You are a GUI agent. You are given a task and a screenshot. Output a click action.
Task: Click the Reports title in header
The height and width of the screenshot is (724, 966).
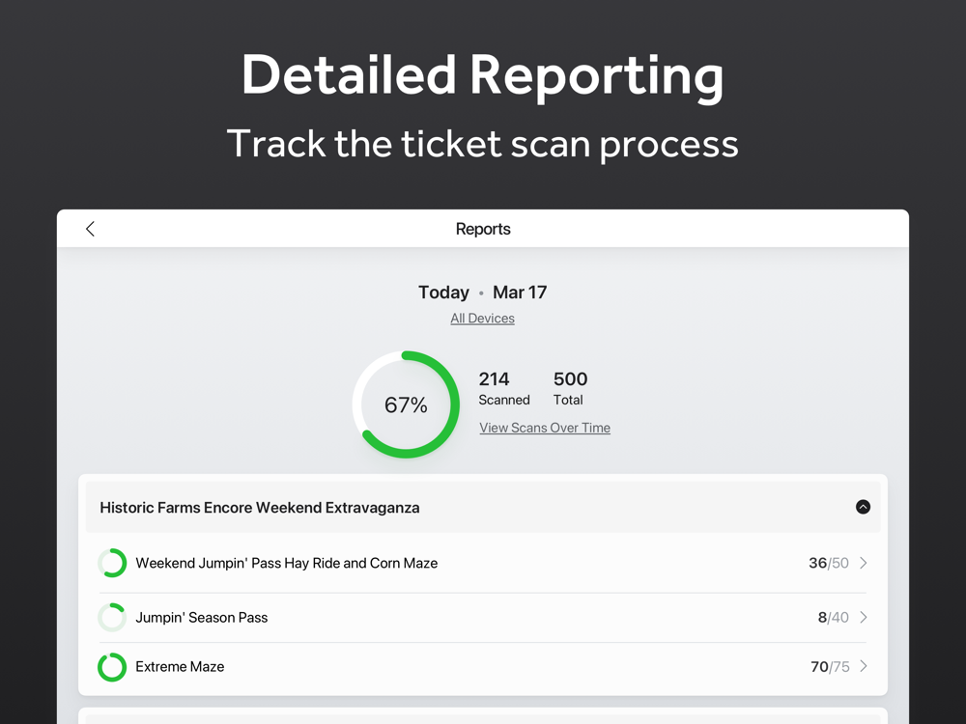[x=483, y=229]
